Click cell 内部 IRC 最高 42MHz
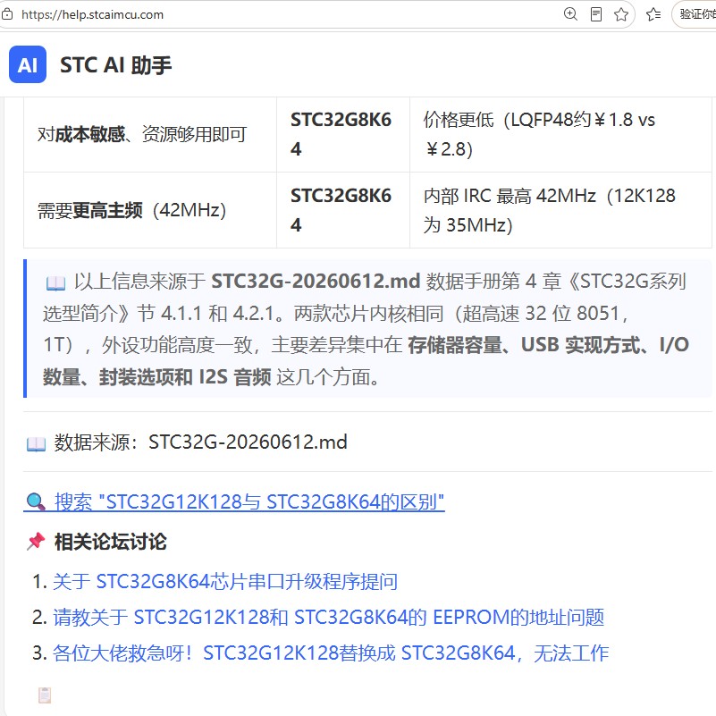The width and height of the screenshot is (716, 716). (x=560, y=210)
